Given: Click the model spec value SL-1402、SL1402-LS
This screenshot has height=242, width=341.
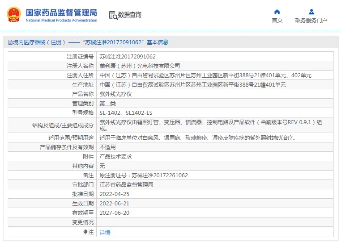Looking at the screenshot, I should point(126,113).
